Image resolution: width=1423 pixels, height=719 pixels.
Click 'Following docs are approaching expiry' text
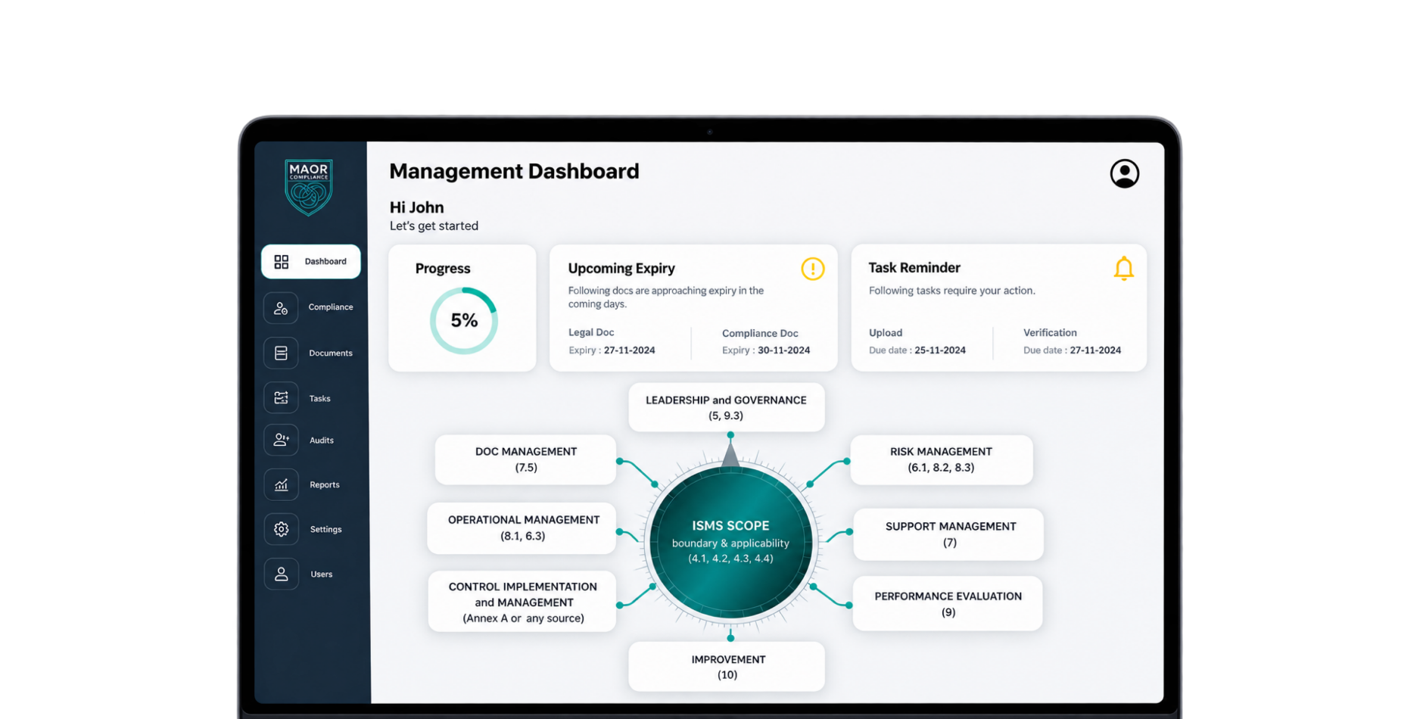[x=666, y=297]
